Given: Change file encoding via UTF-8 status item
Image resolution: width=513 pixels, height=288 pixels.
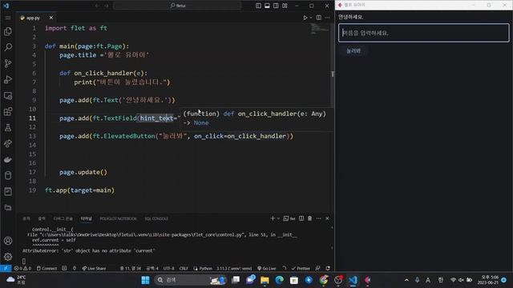Looking at the screenshot, I should click(169, 268).
